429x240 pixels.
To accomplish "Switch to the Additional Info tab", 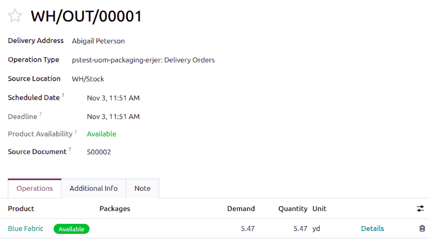I will [93, 189].
